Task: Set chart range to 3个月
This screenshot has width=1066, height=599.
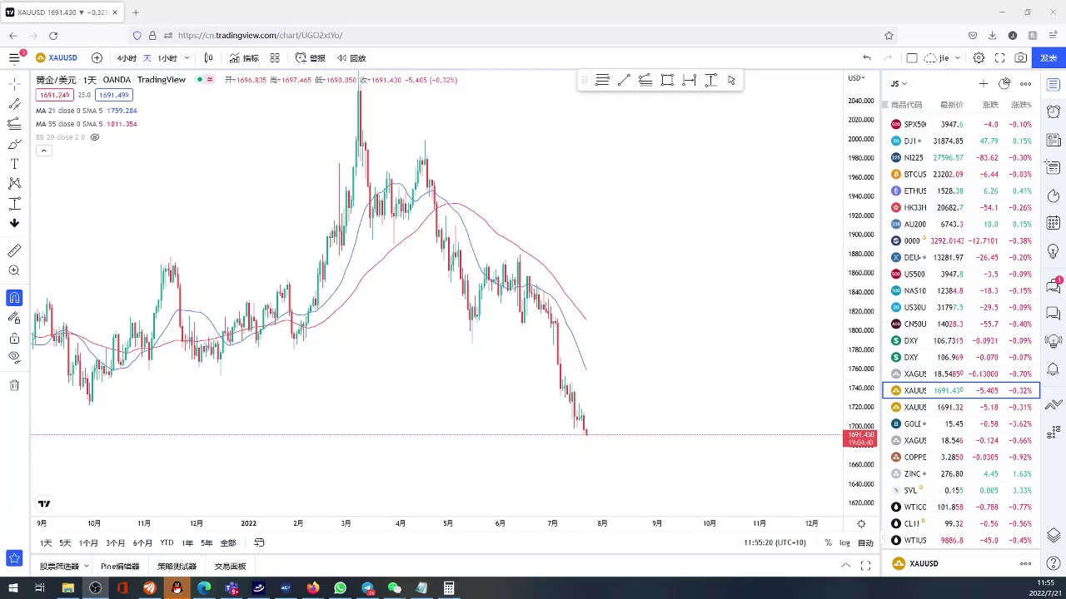Action: pos(115,543)
